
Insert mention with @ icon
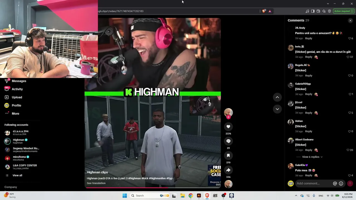pyautogui.click(x=335, y=183)
